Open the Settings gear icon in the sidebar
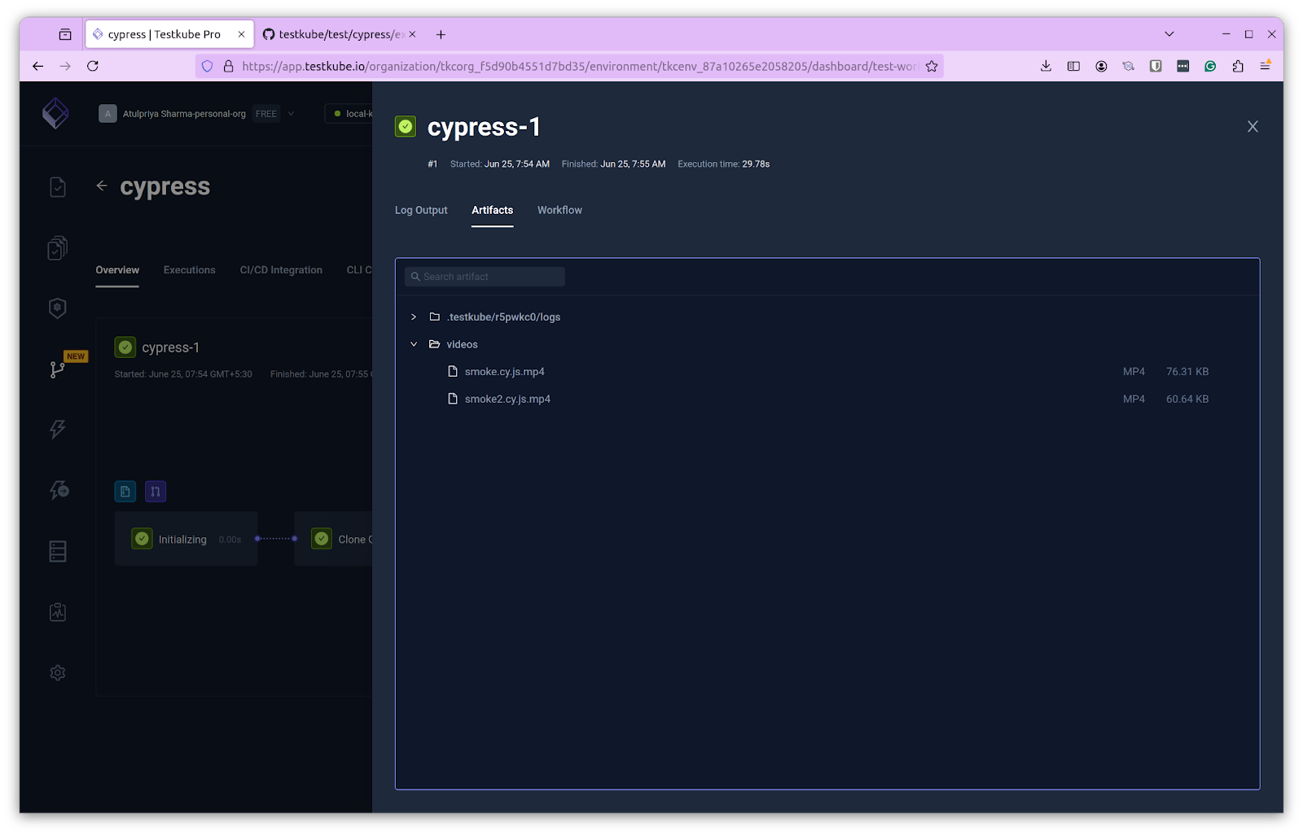This screenshot has height=835, width=1303. (57, 673)
